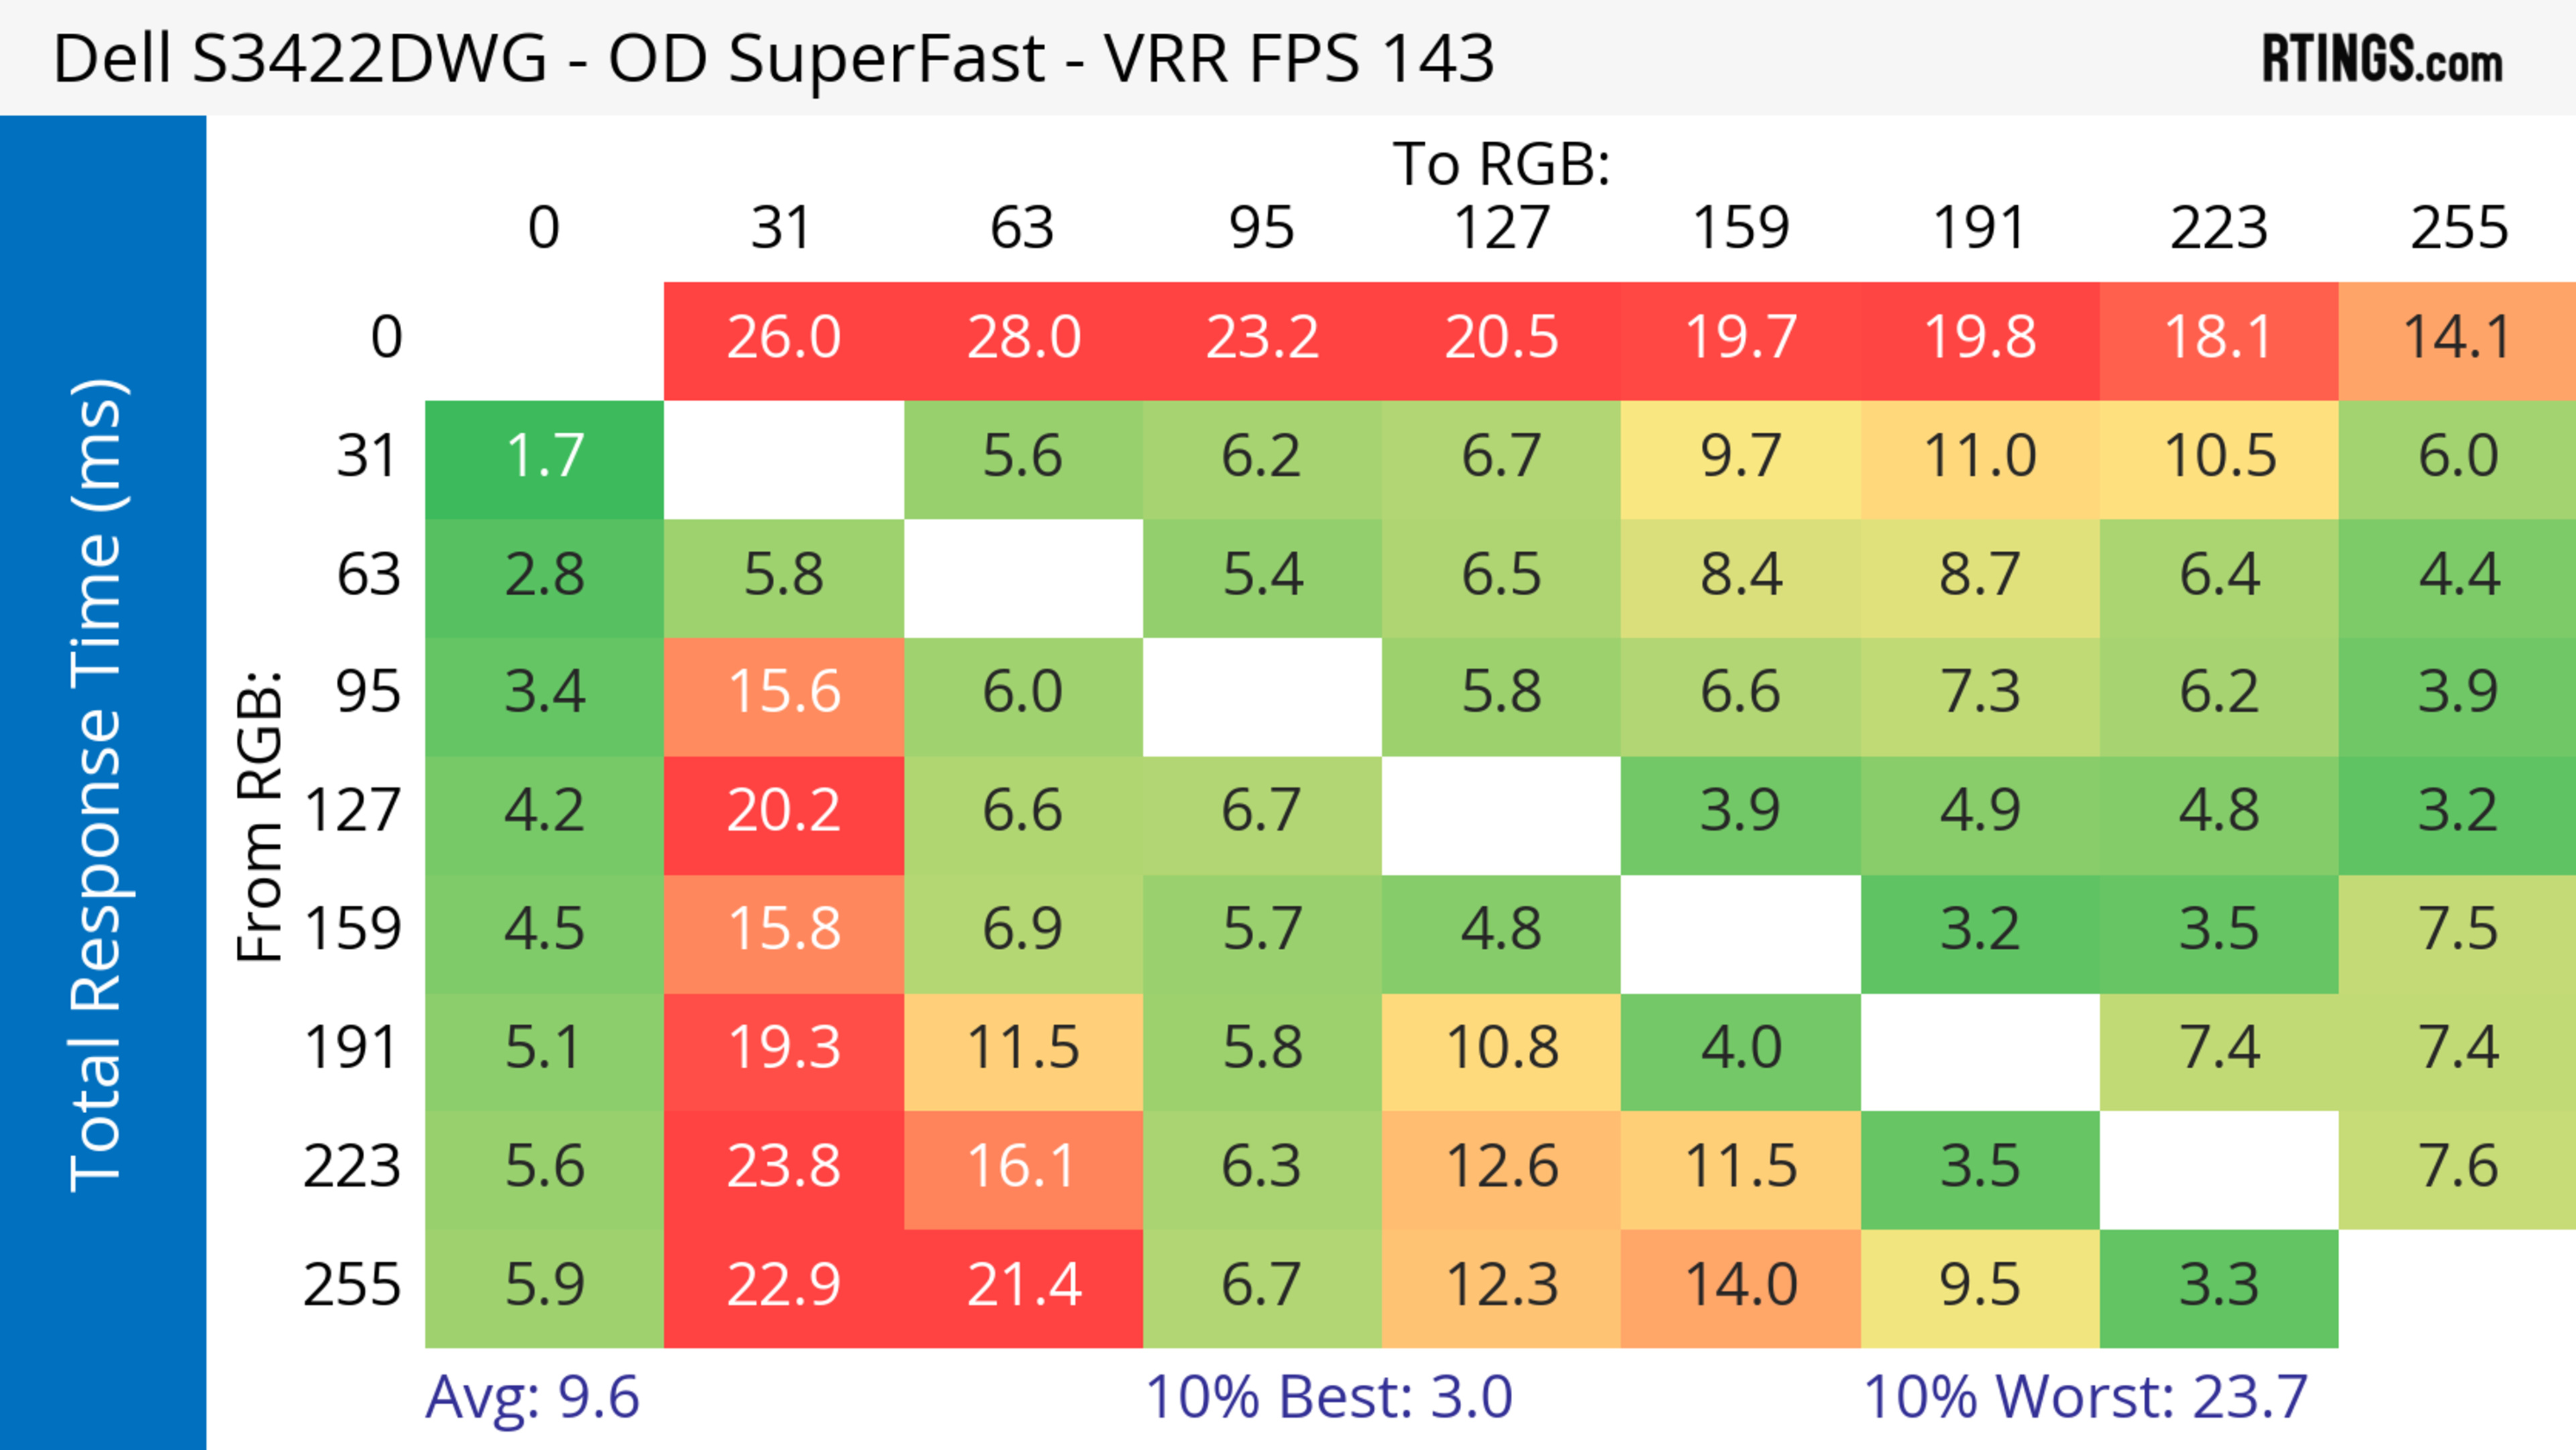Screen dimensions: 2576x1450
Task: Click the 'Avg: 9.6' summary text
Action: click(532, 1397)
